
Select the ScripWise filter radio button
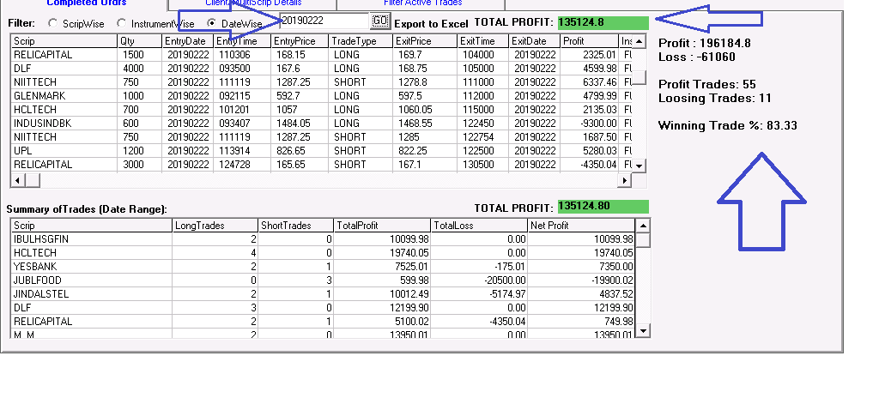[52, 24]
